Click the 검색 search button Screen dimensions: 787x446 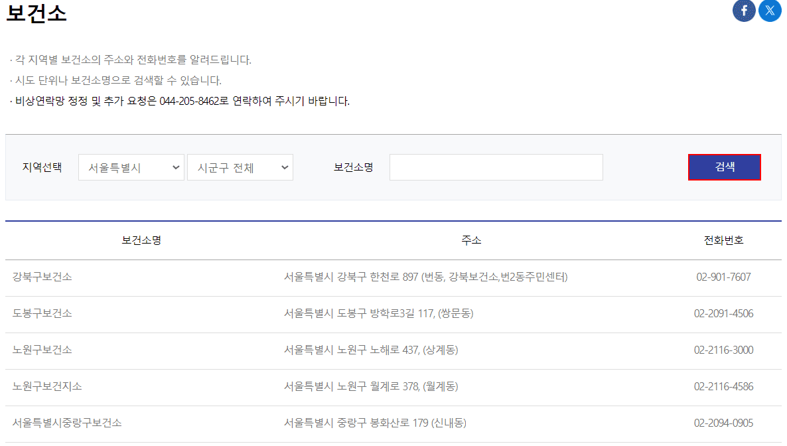click(724, 167)
